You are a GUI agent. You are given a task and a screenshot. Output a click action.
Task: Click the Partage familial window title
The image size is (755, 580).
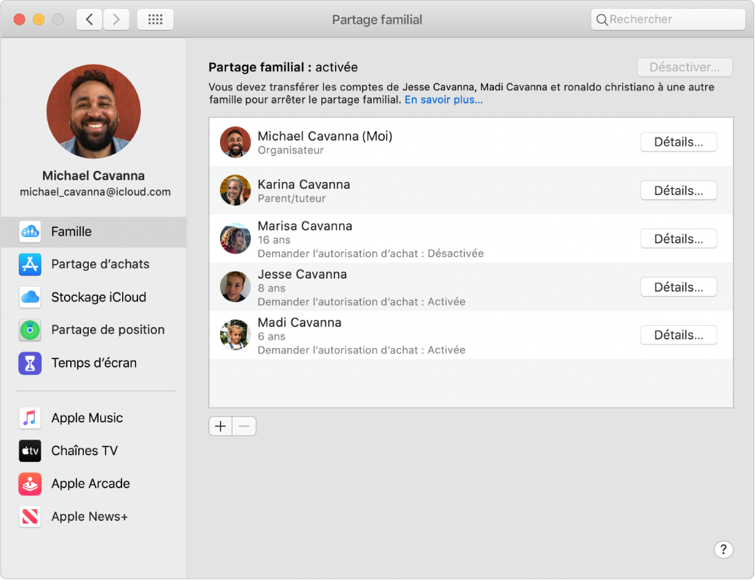coord(377,19)
